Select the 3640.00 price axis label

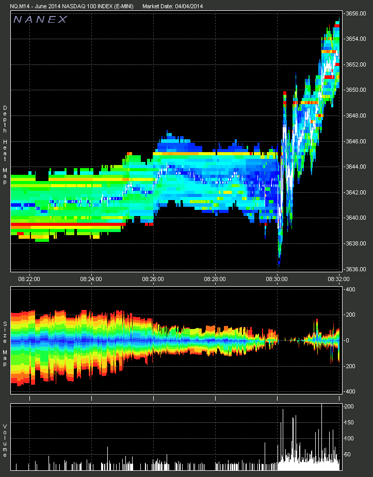coord(355,218)
